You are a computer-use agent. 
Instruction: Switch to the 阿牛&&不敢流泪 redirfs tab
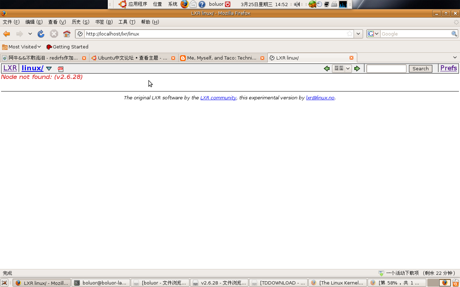point(43,58)
